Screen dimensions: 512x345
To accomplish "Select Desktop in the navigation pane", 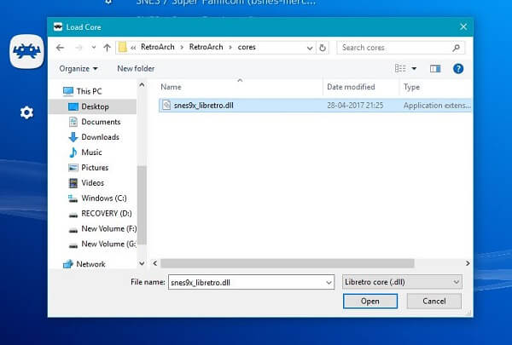I will coord(93,106).
